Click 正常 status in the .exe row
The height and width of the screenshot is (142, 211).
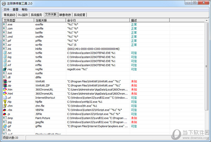pyautogui.click(x=134, y=24)
